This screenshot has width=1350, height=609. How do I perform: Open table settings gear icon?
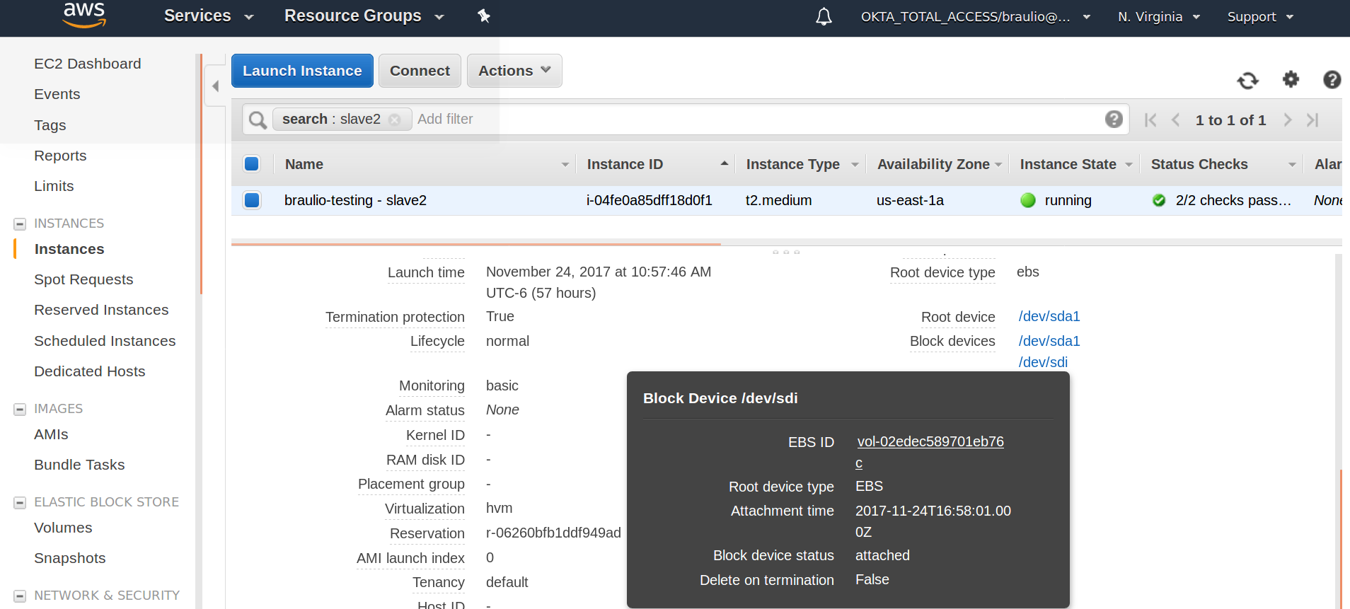tap(1291, 79)
